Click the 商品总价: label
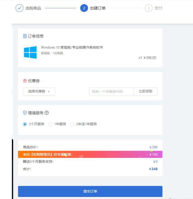This screenshot has width=193, height=199. 31,147
